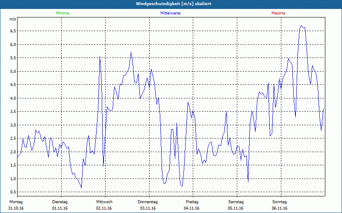This screenshot has width=342, height=213.
Task: Click the Mittwoch day label
Action: point(104,202)
